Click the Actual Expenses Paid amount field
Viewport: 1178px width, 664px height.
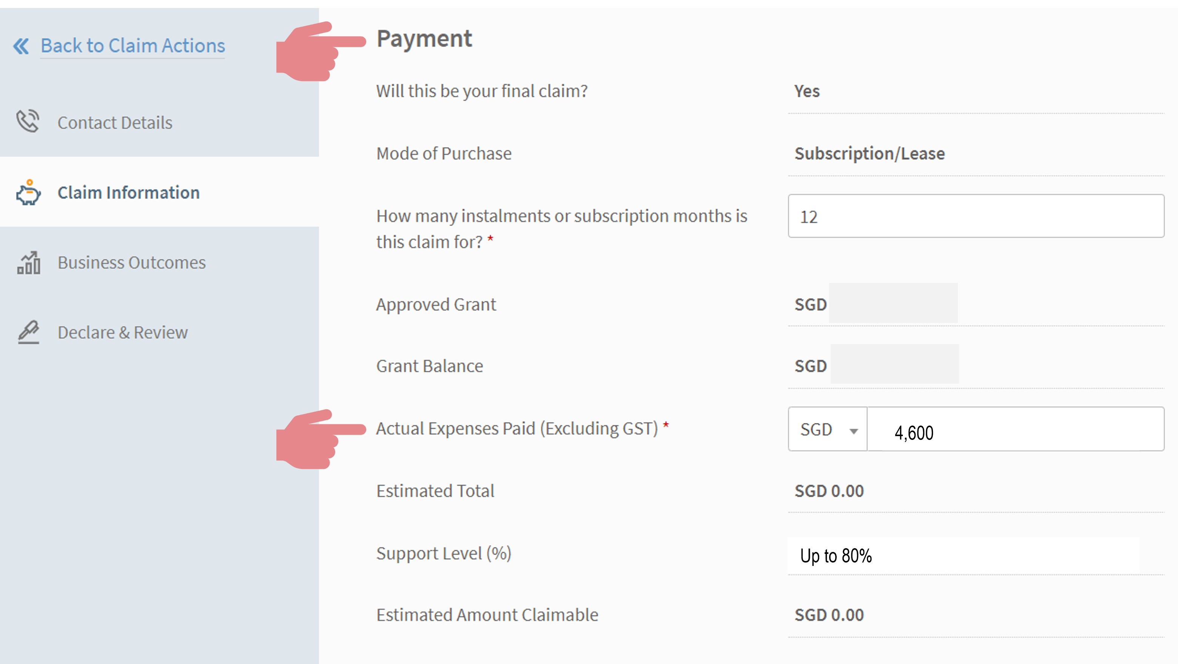(x=1015, y=430)
